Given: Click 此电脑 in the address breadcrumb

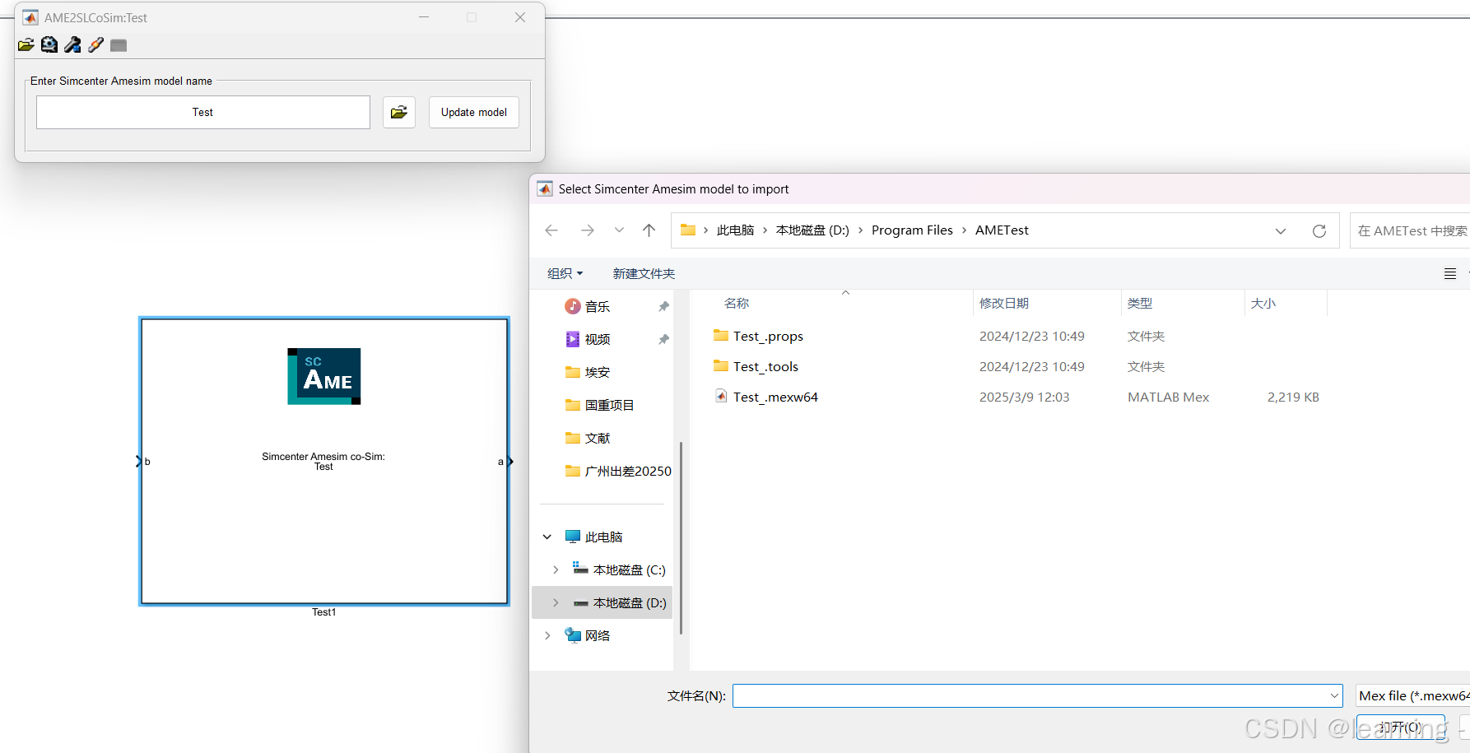Looking at the screenshot, I should (736, 230).
